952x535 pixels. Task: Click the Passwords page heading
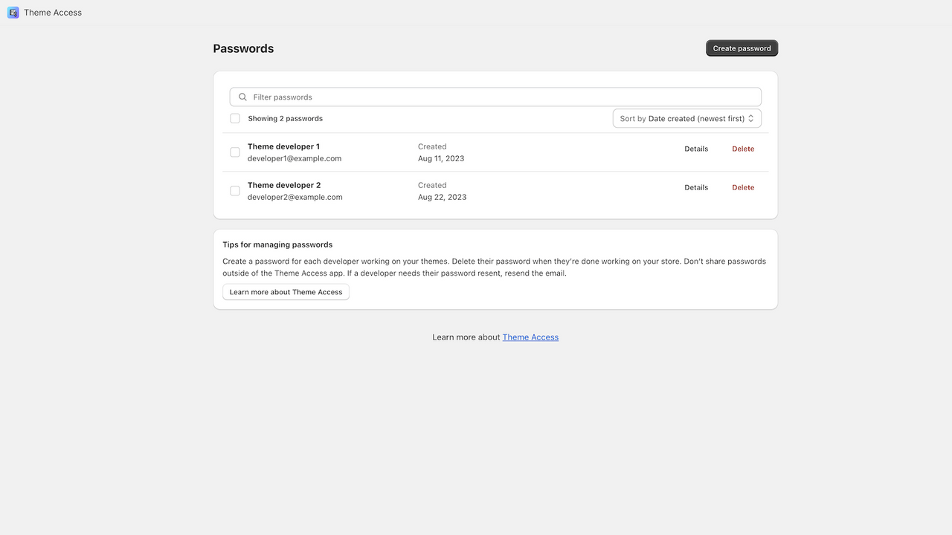point(243,48)
